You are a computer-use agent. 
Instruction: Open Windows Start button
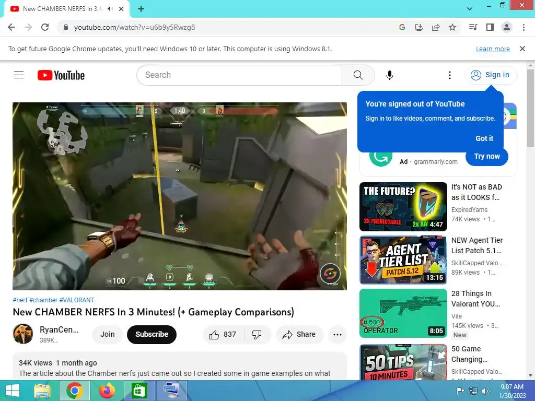point(13,391)
